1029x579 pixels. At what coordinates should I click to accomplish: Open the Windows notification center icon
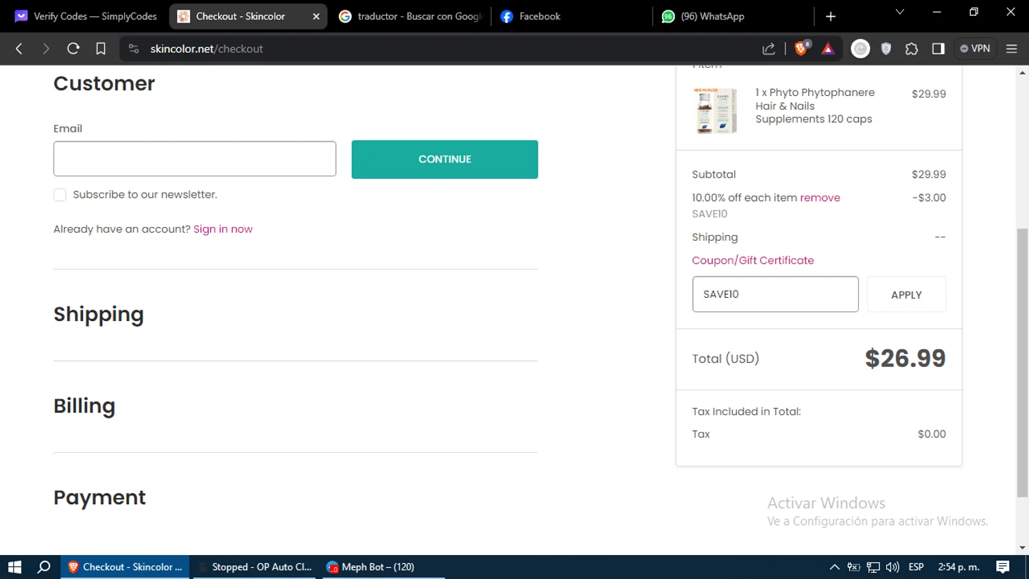click(1003, 567)
